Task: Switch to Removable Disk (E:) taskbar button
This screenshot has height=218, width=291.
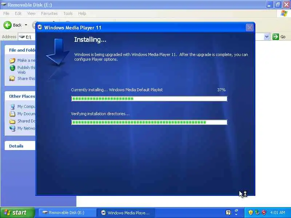Action: click(67, 213)
